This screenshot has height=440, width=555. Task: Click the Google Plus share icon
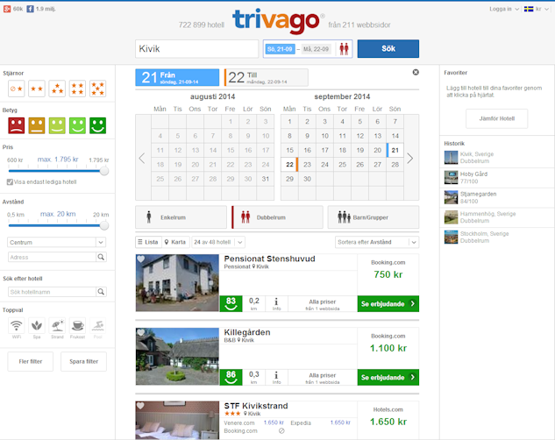tap(7, 9)
